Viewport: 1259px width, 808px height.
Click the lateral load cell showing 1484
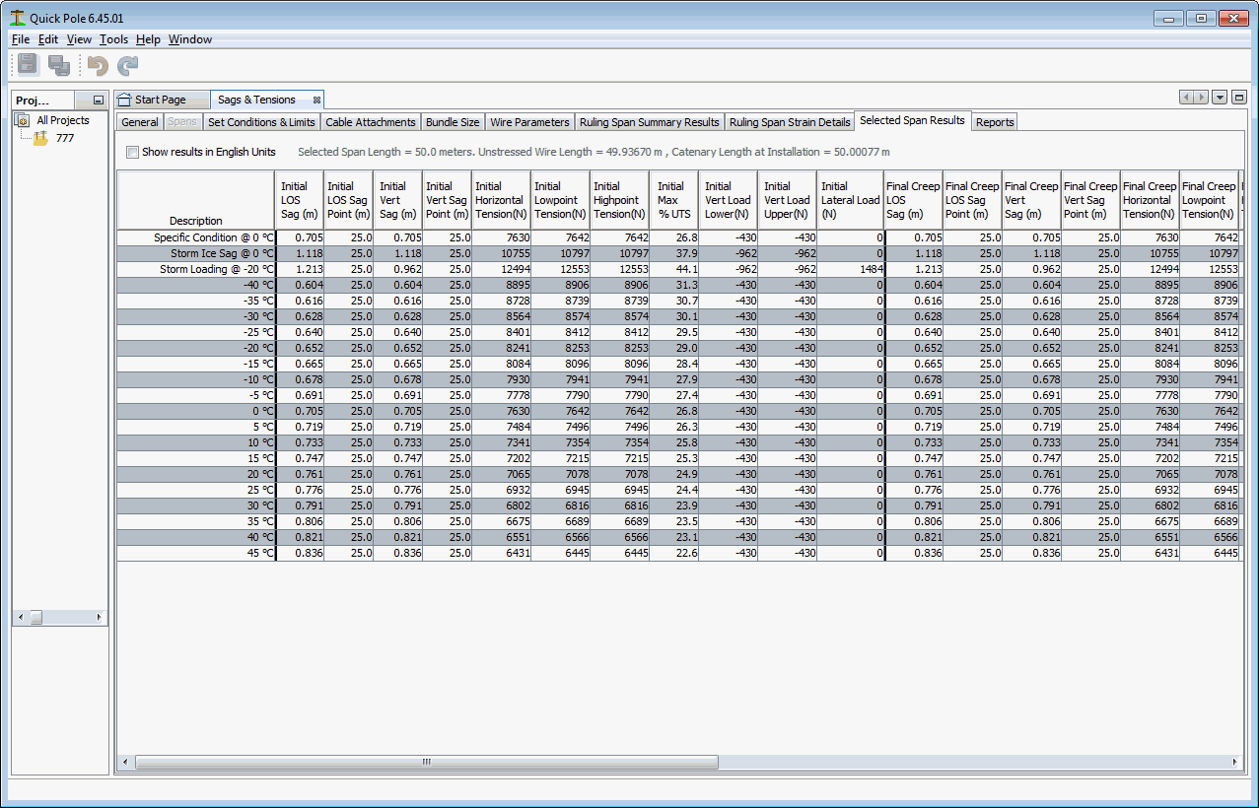[x=851, y=269]
